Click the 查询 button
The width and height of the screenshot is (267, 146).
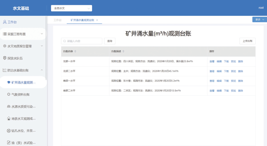(x=110, y=41)
